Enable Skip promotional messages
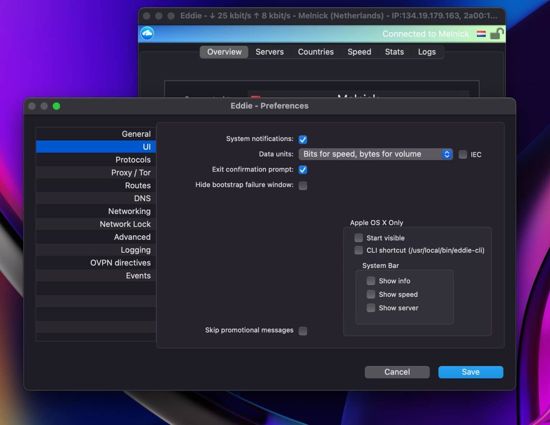 pyautogui.click(x=303, y=331)
